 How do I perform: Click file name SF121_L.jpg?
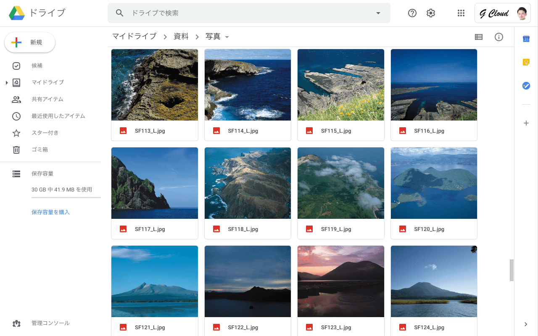click(x=150, y=328)
